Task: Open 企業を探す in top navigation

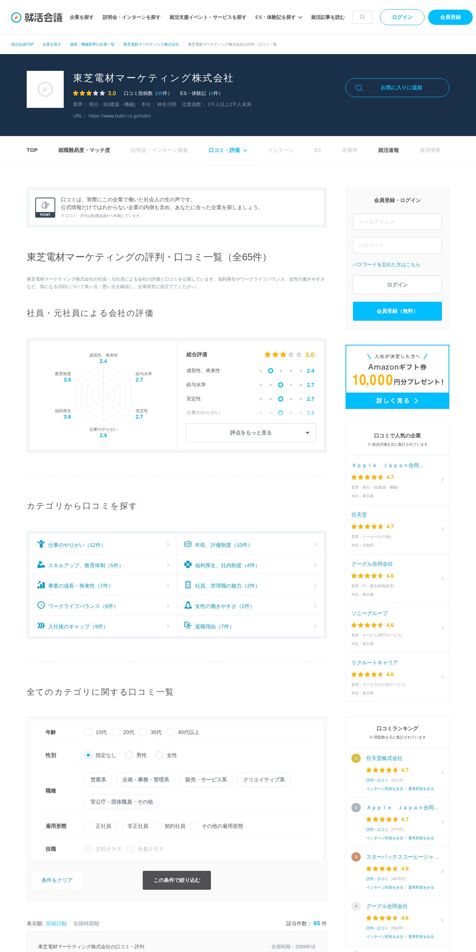Action: click(x=82, y=17)
